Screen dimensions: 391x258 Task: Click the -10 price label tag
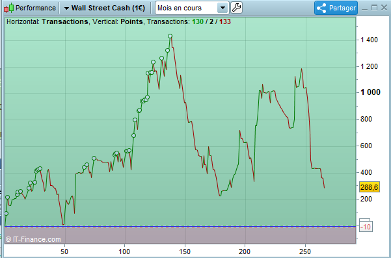click(366, 227)
